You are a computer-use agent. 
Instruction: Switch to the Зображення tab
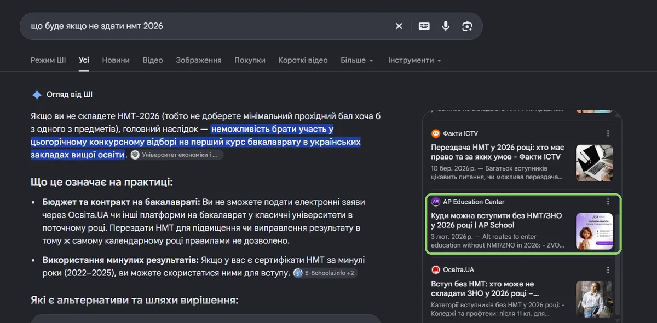pos(199,60)
